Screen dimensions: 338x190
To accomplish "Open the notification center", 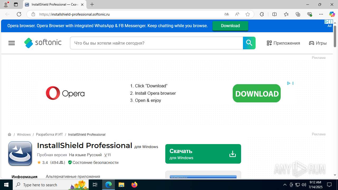I will 329,185.
